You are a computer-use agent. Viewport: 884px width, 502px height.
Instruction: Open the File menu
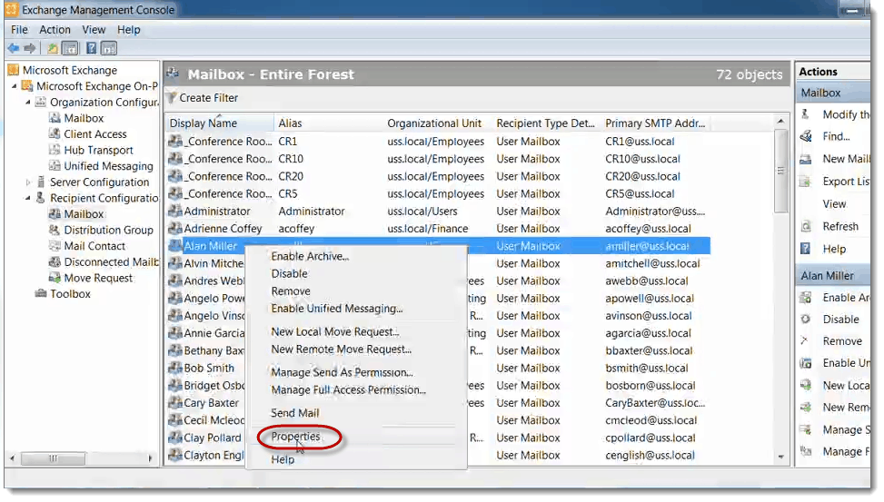coord(19,29)
